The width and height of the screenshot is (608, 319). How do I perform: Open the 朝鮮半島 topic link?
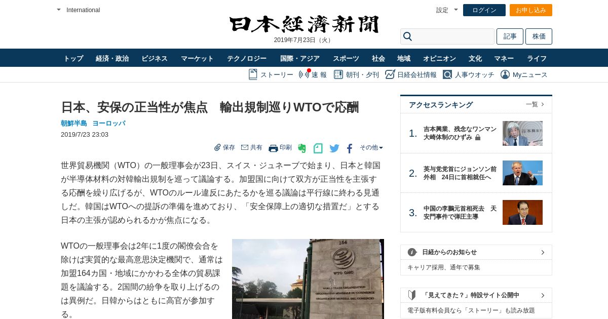[x=74, y=123]
